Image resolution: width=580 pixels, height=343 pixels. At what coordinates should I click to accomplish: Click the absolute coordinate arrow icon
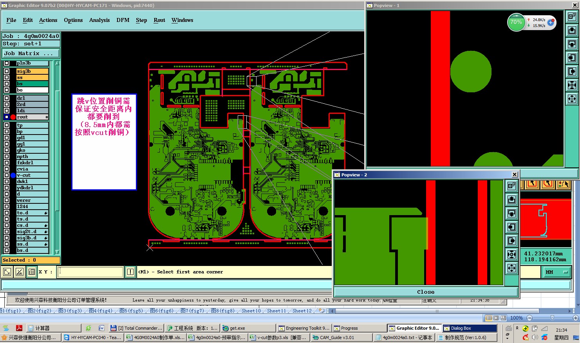[x=7, y=272]
